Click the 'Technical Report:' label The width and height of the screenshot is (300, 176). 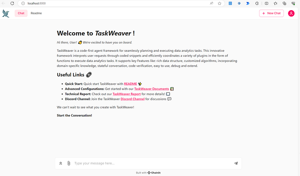(78, 94)
